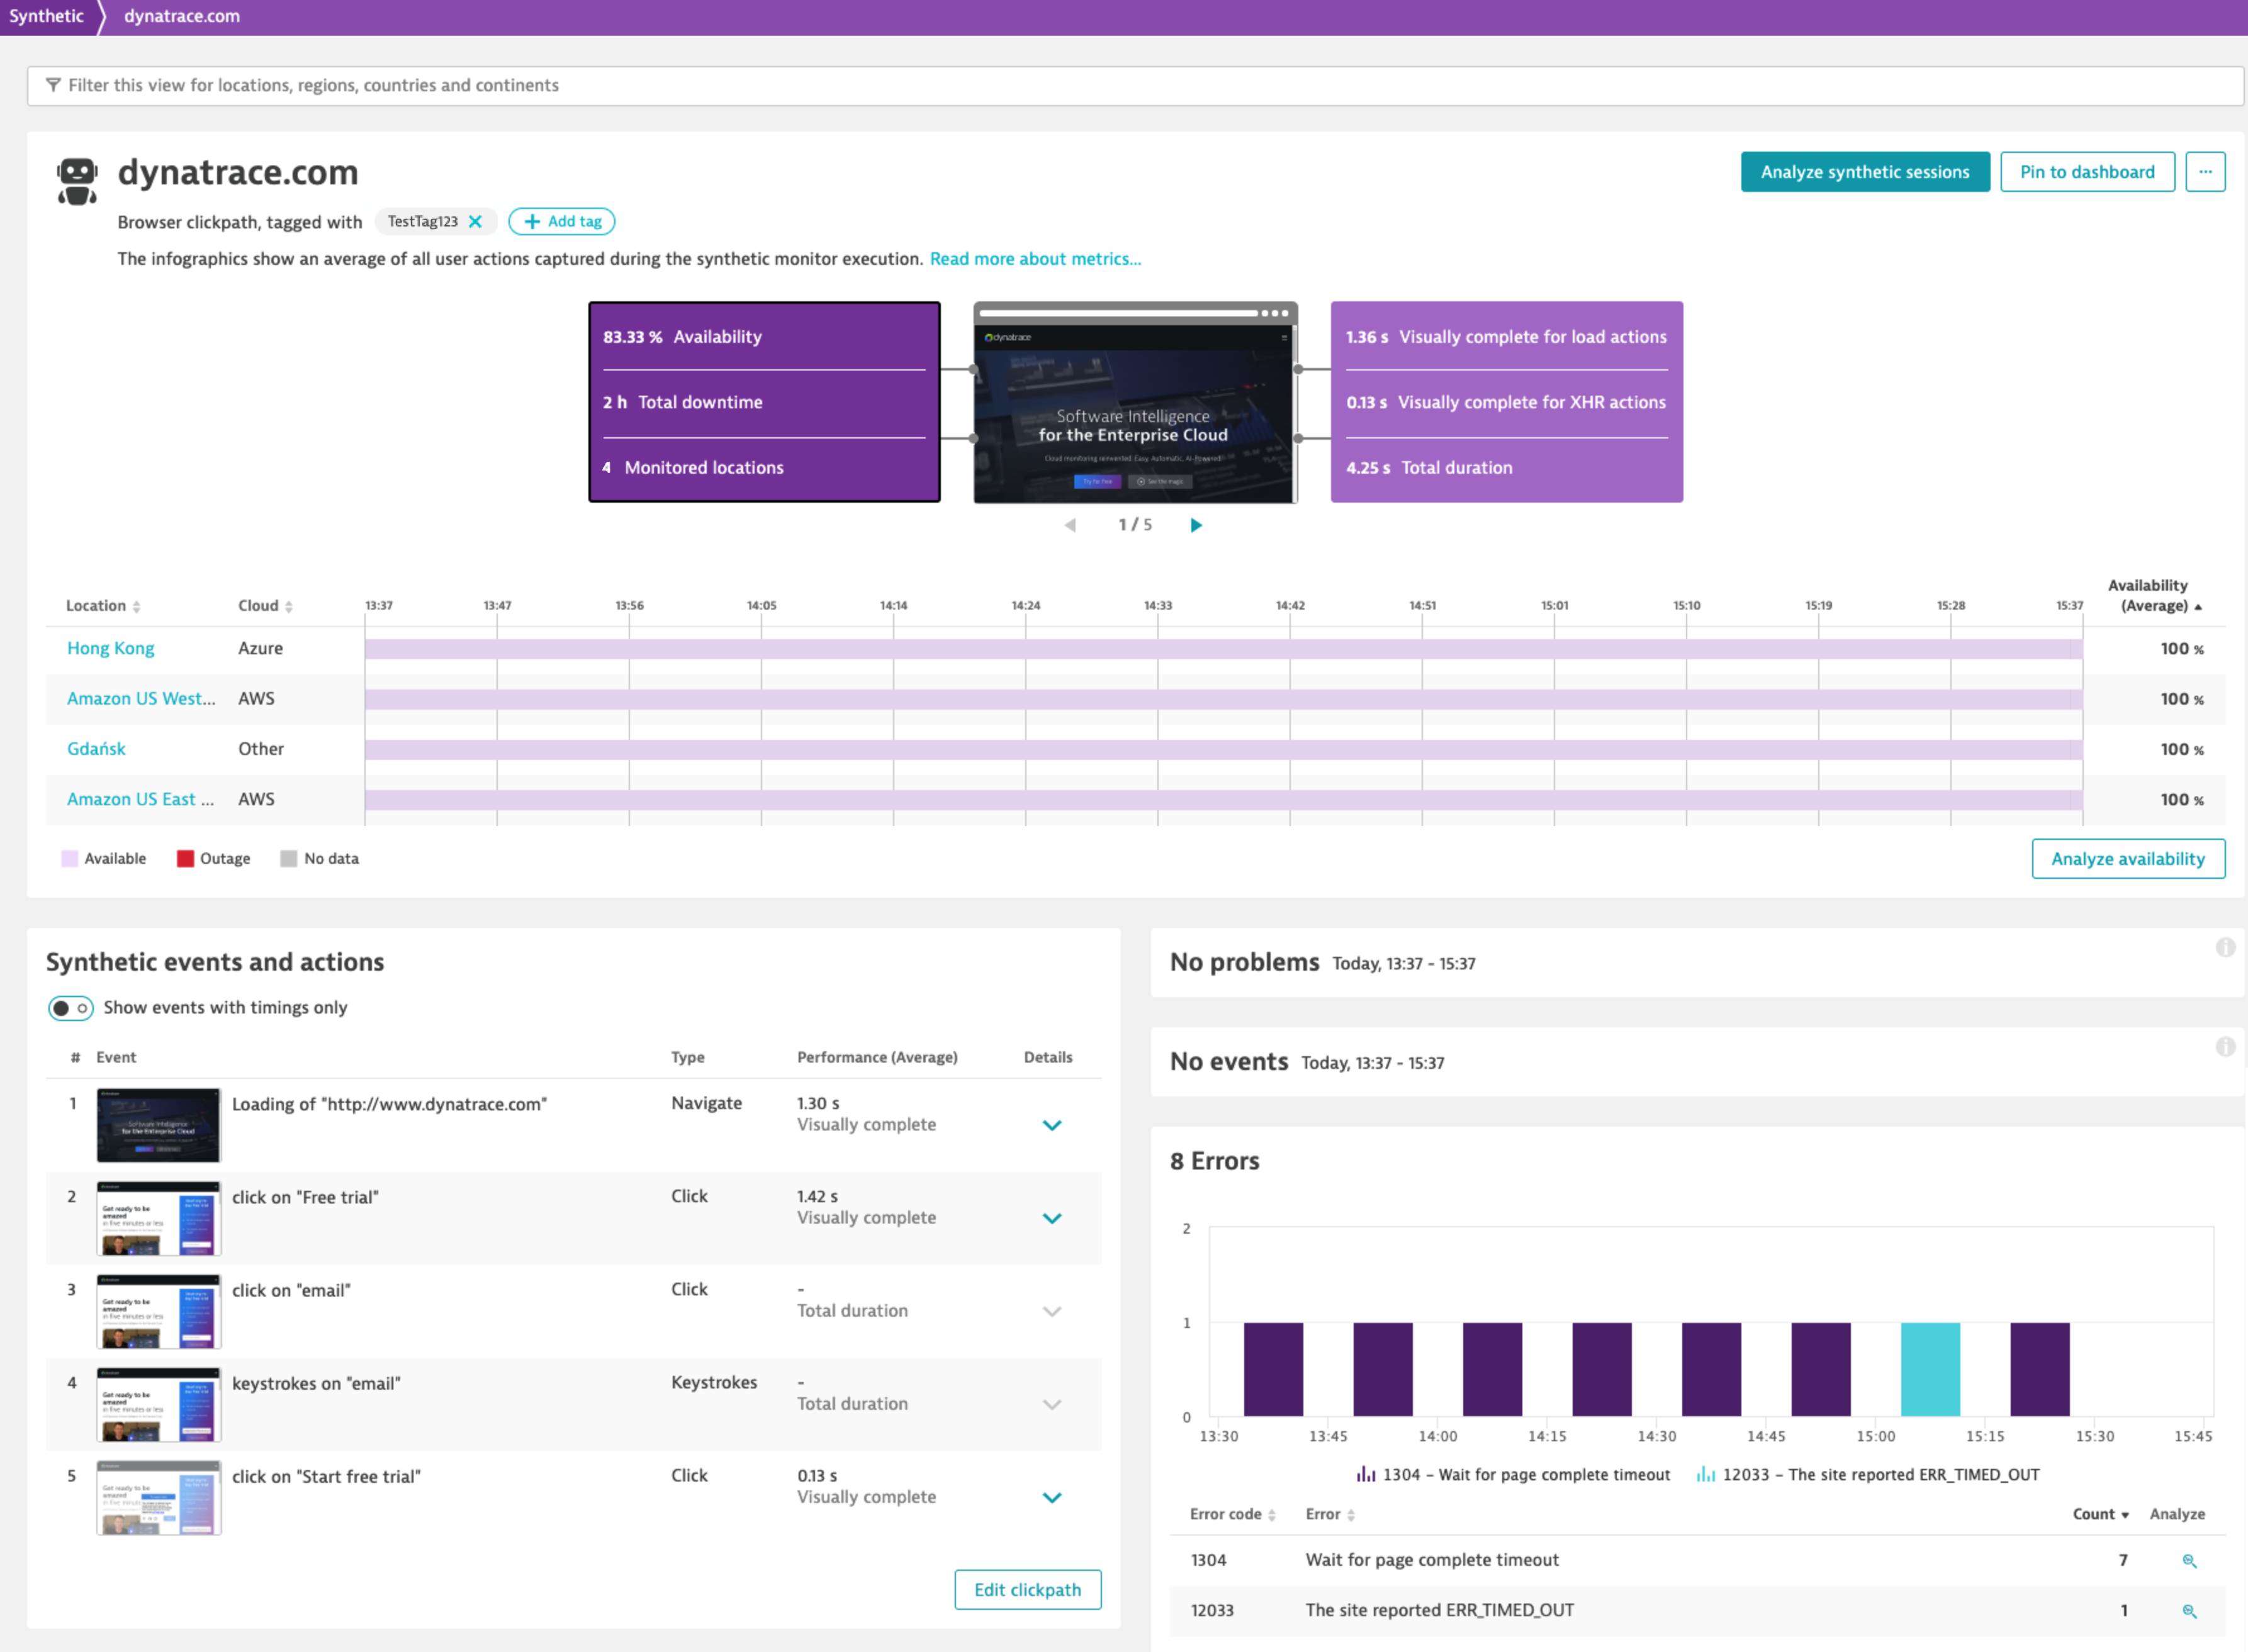This screenshot has height=1652, width=2248.
Task: Expand details for keystrokes on email event
Action: (x=1052, y=1404)
